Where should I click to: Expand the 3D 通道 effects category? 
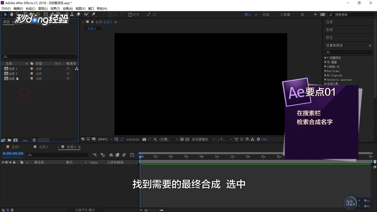click(x=325, y=62)
